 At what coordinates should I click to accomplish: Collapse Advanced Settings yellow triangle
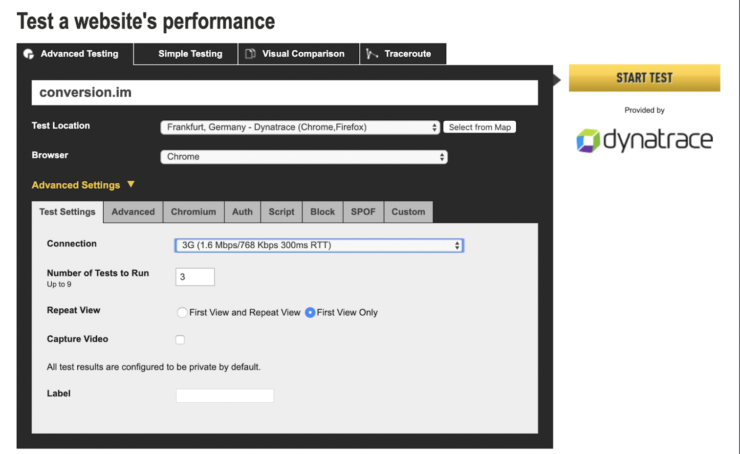(131, 184)
